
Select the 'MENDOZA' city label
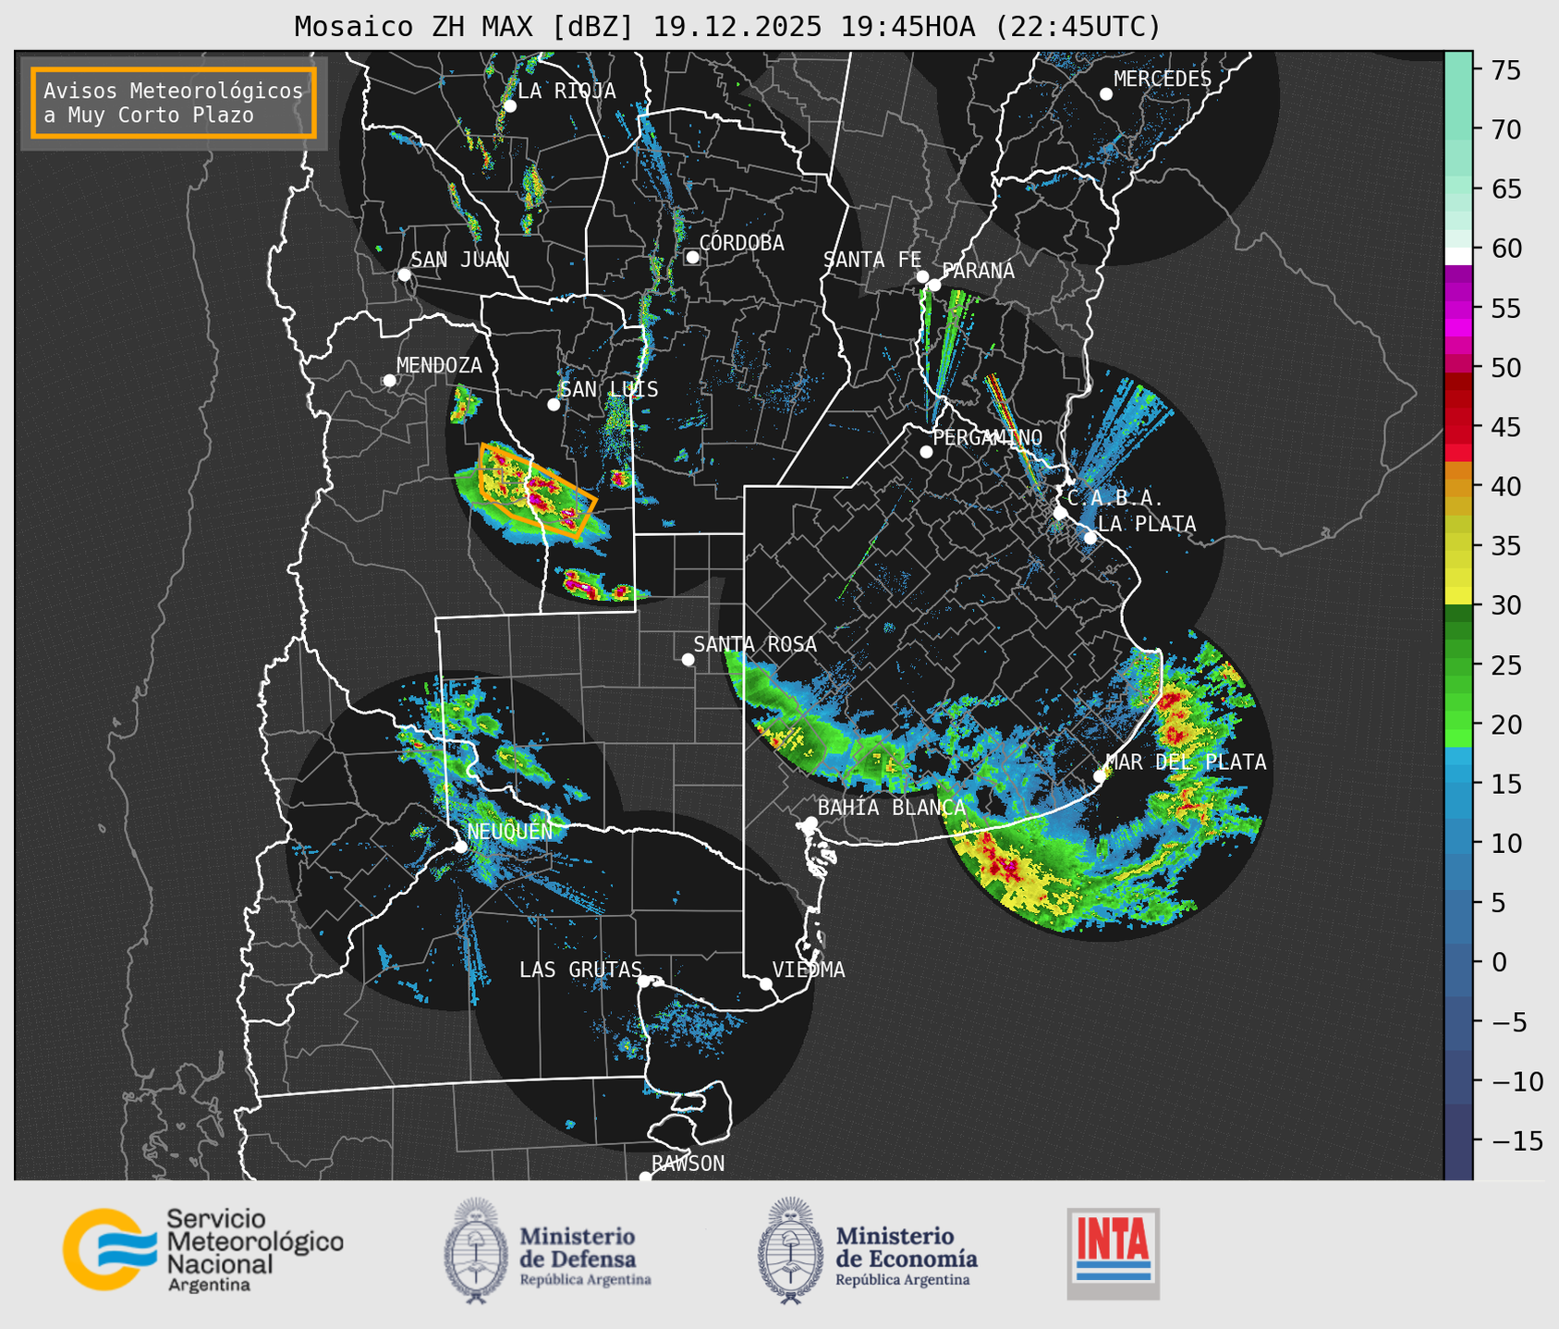click(x=439, y=366)
